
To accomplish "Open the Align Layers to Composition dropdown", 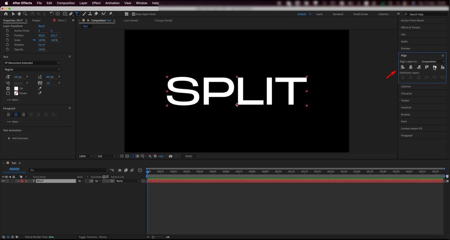I will [x=433, y=61].
